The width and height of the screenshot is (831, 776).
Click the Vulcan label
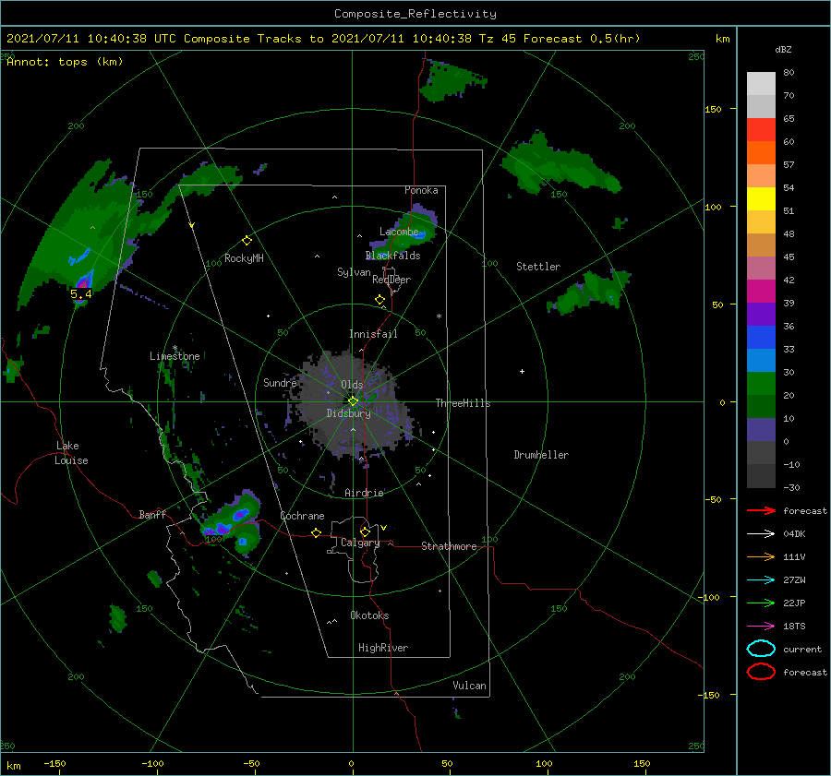(470, 686)
